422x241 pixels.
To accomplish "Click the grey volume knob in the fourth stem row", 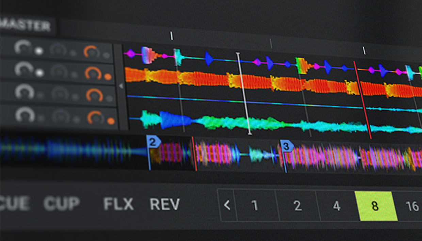I will pos(25,115).
